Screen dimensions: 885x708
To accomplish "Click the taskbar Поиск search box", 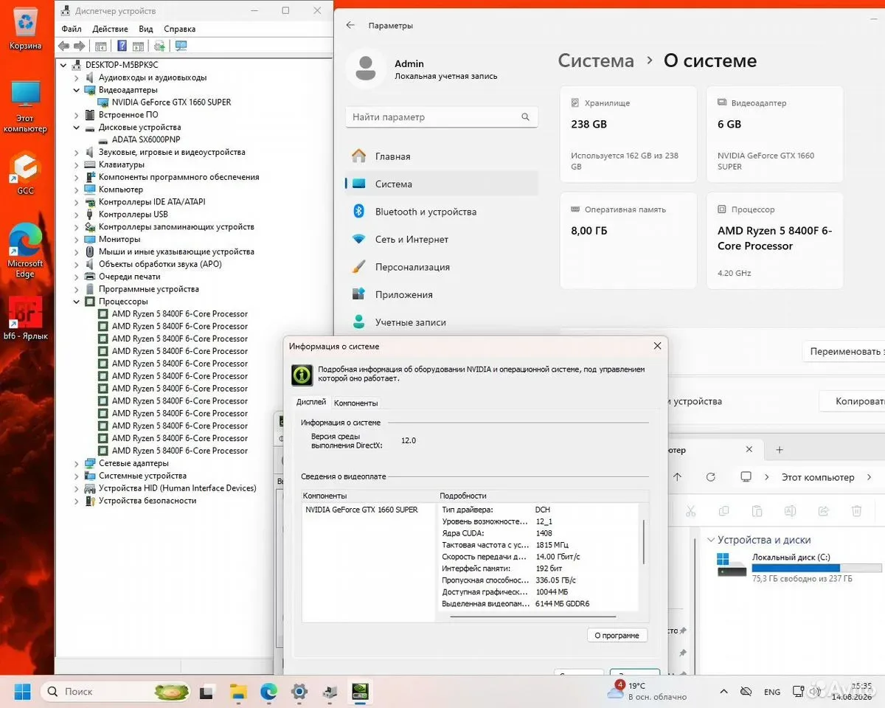I will pos(117,691).
